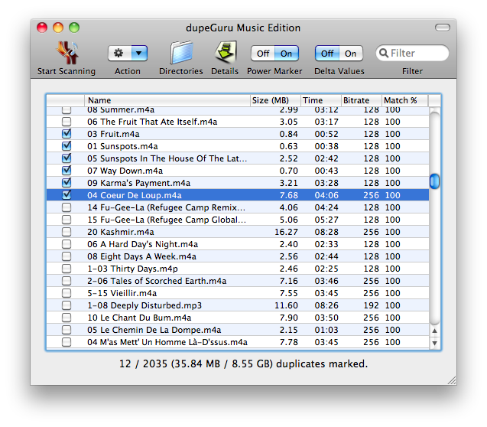The image size is (487, 427).
Task: Click the Start Scanning icon
Action: (67, 53)
